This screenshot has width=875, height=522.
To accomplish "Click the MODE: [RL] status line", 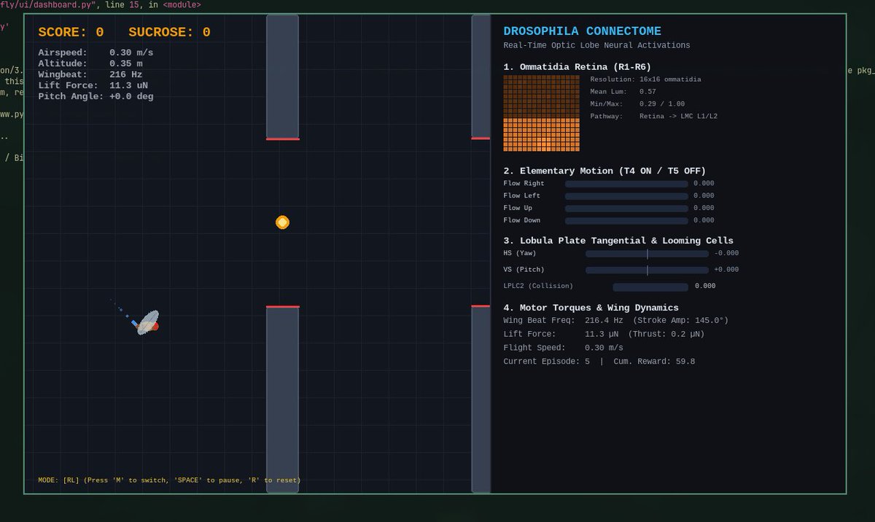I will (x=169, y=480).
